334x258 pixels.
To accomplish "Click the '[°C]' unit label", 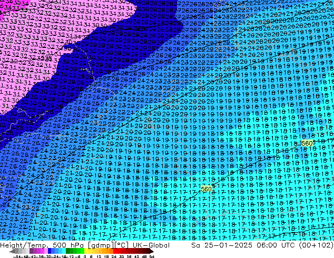I will [x=122, y=245].
